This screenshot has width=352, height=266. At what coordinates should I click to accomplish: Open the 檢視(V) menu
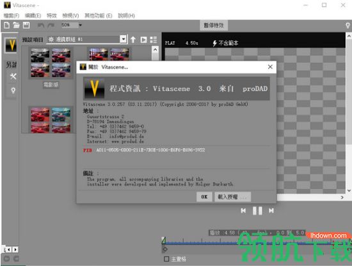coord(70,15)
